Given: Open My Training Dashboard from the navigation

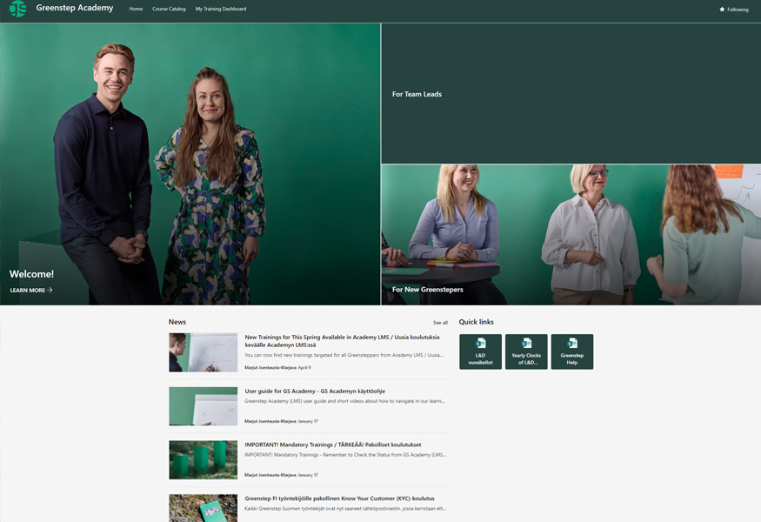Looking at the screenshot, I should [x=221, y=9].
